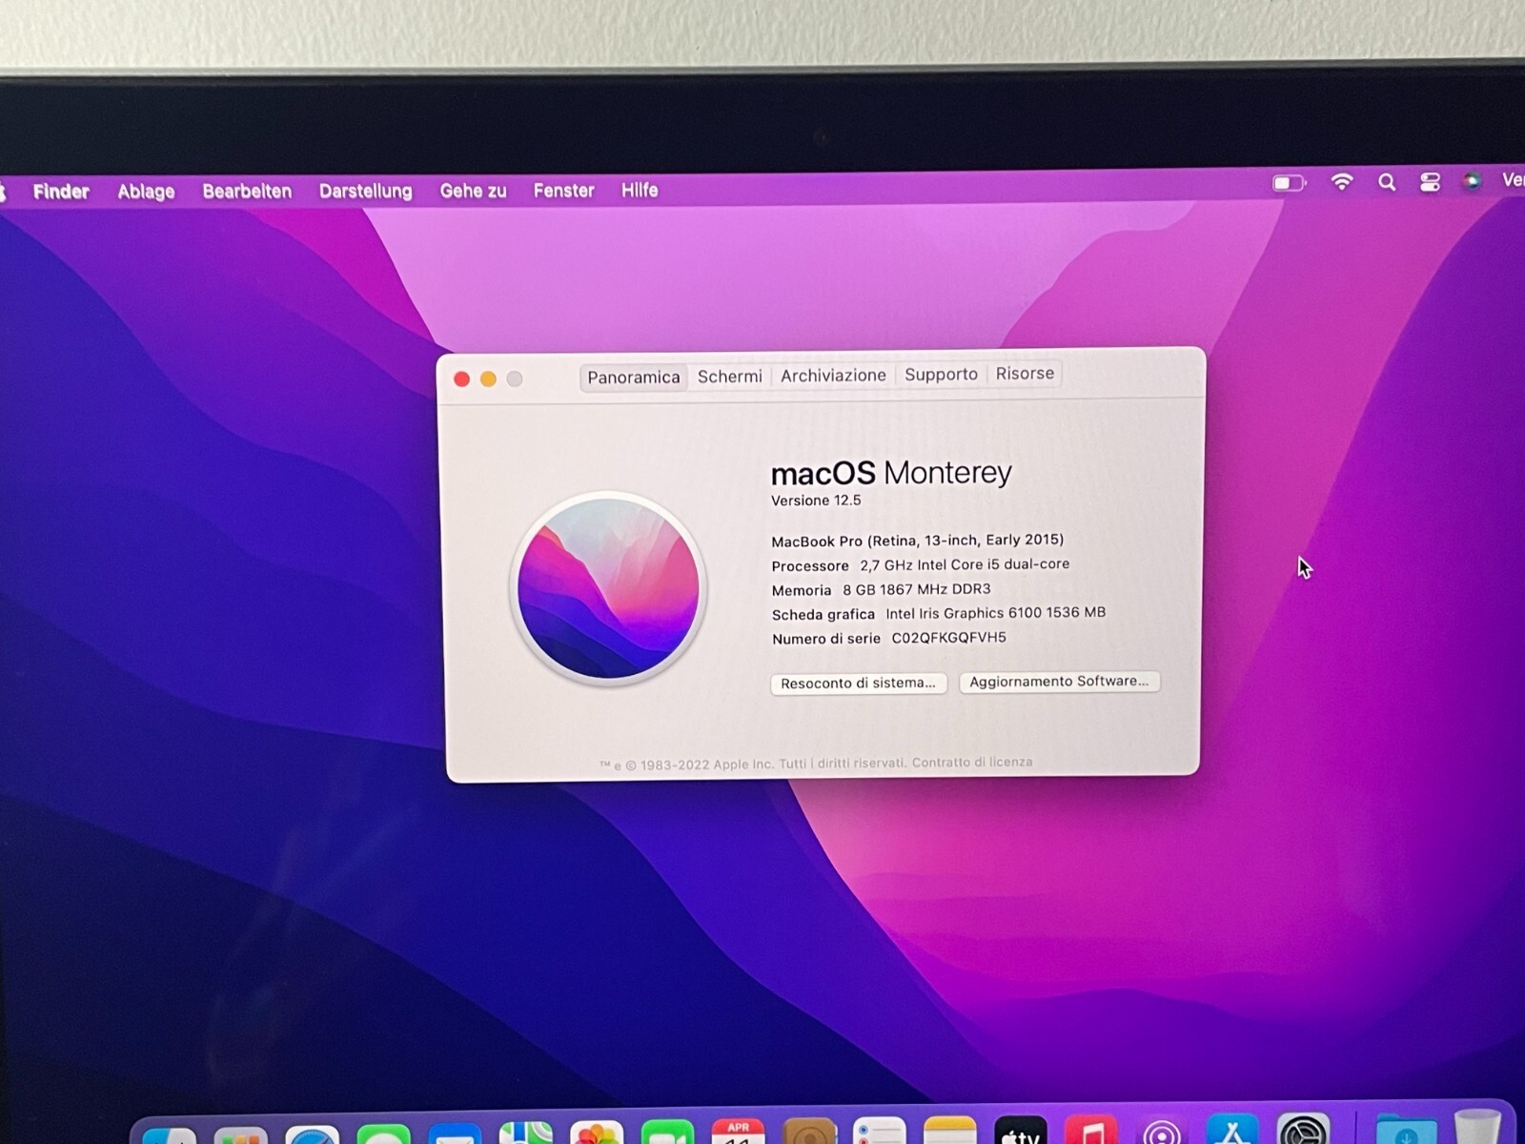Screen dimensions: 1525x1144
Task: Click the macOS Monterey circular logo
Action: click(x=608, y=588)
